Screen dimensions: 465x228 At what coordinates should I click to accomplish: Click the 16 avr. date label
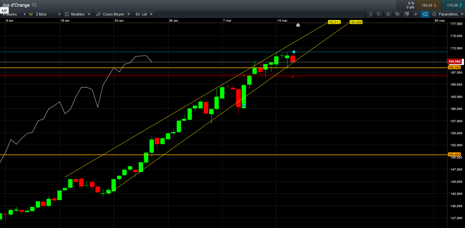[65, 20]
